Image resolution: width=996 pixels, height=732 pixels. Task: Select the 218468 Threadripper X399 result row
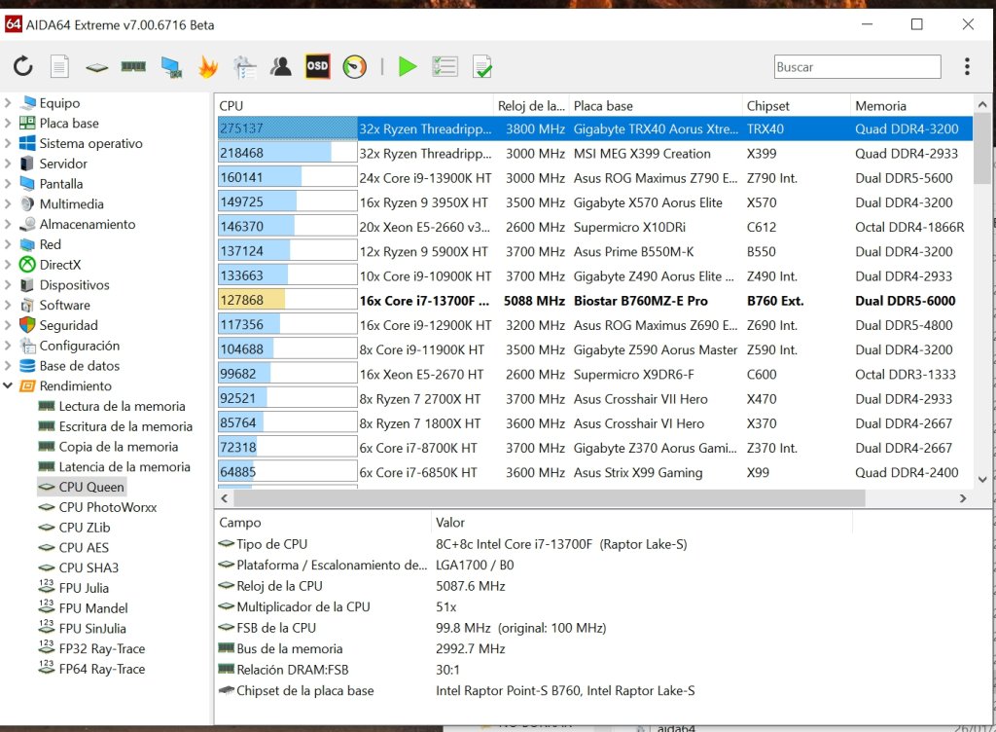click(x=594, y=153)
